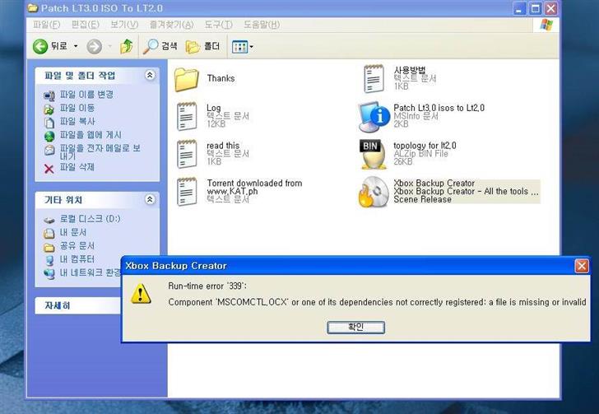Click the move file task icon

(49, 109)
